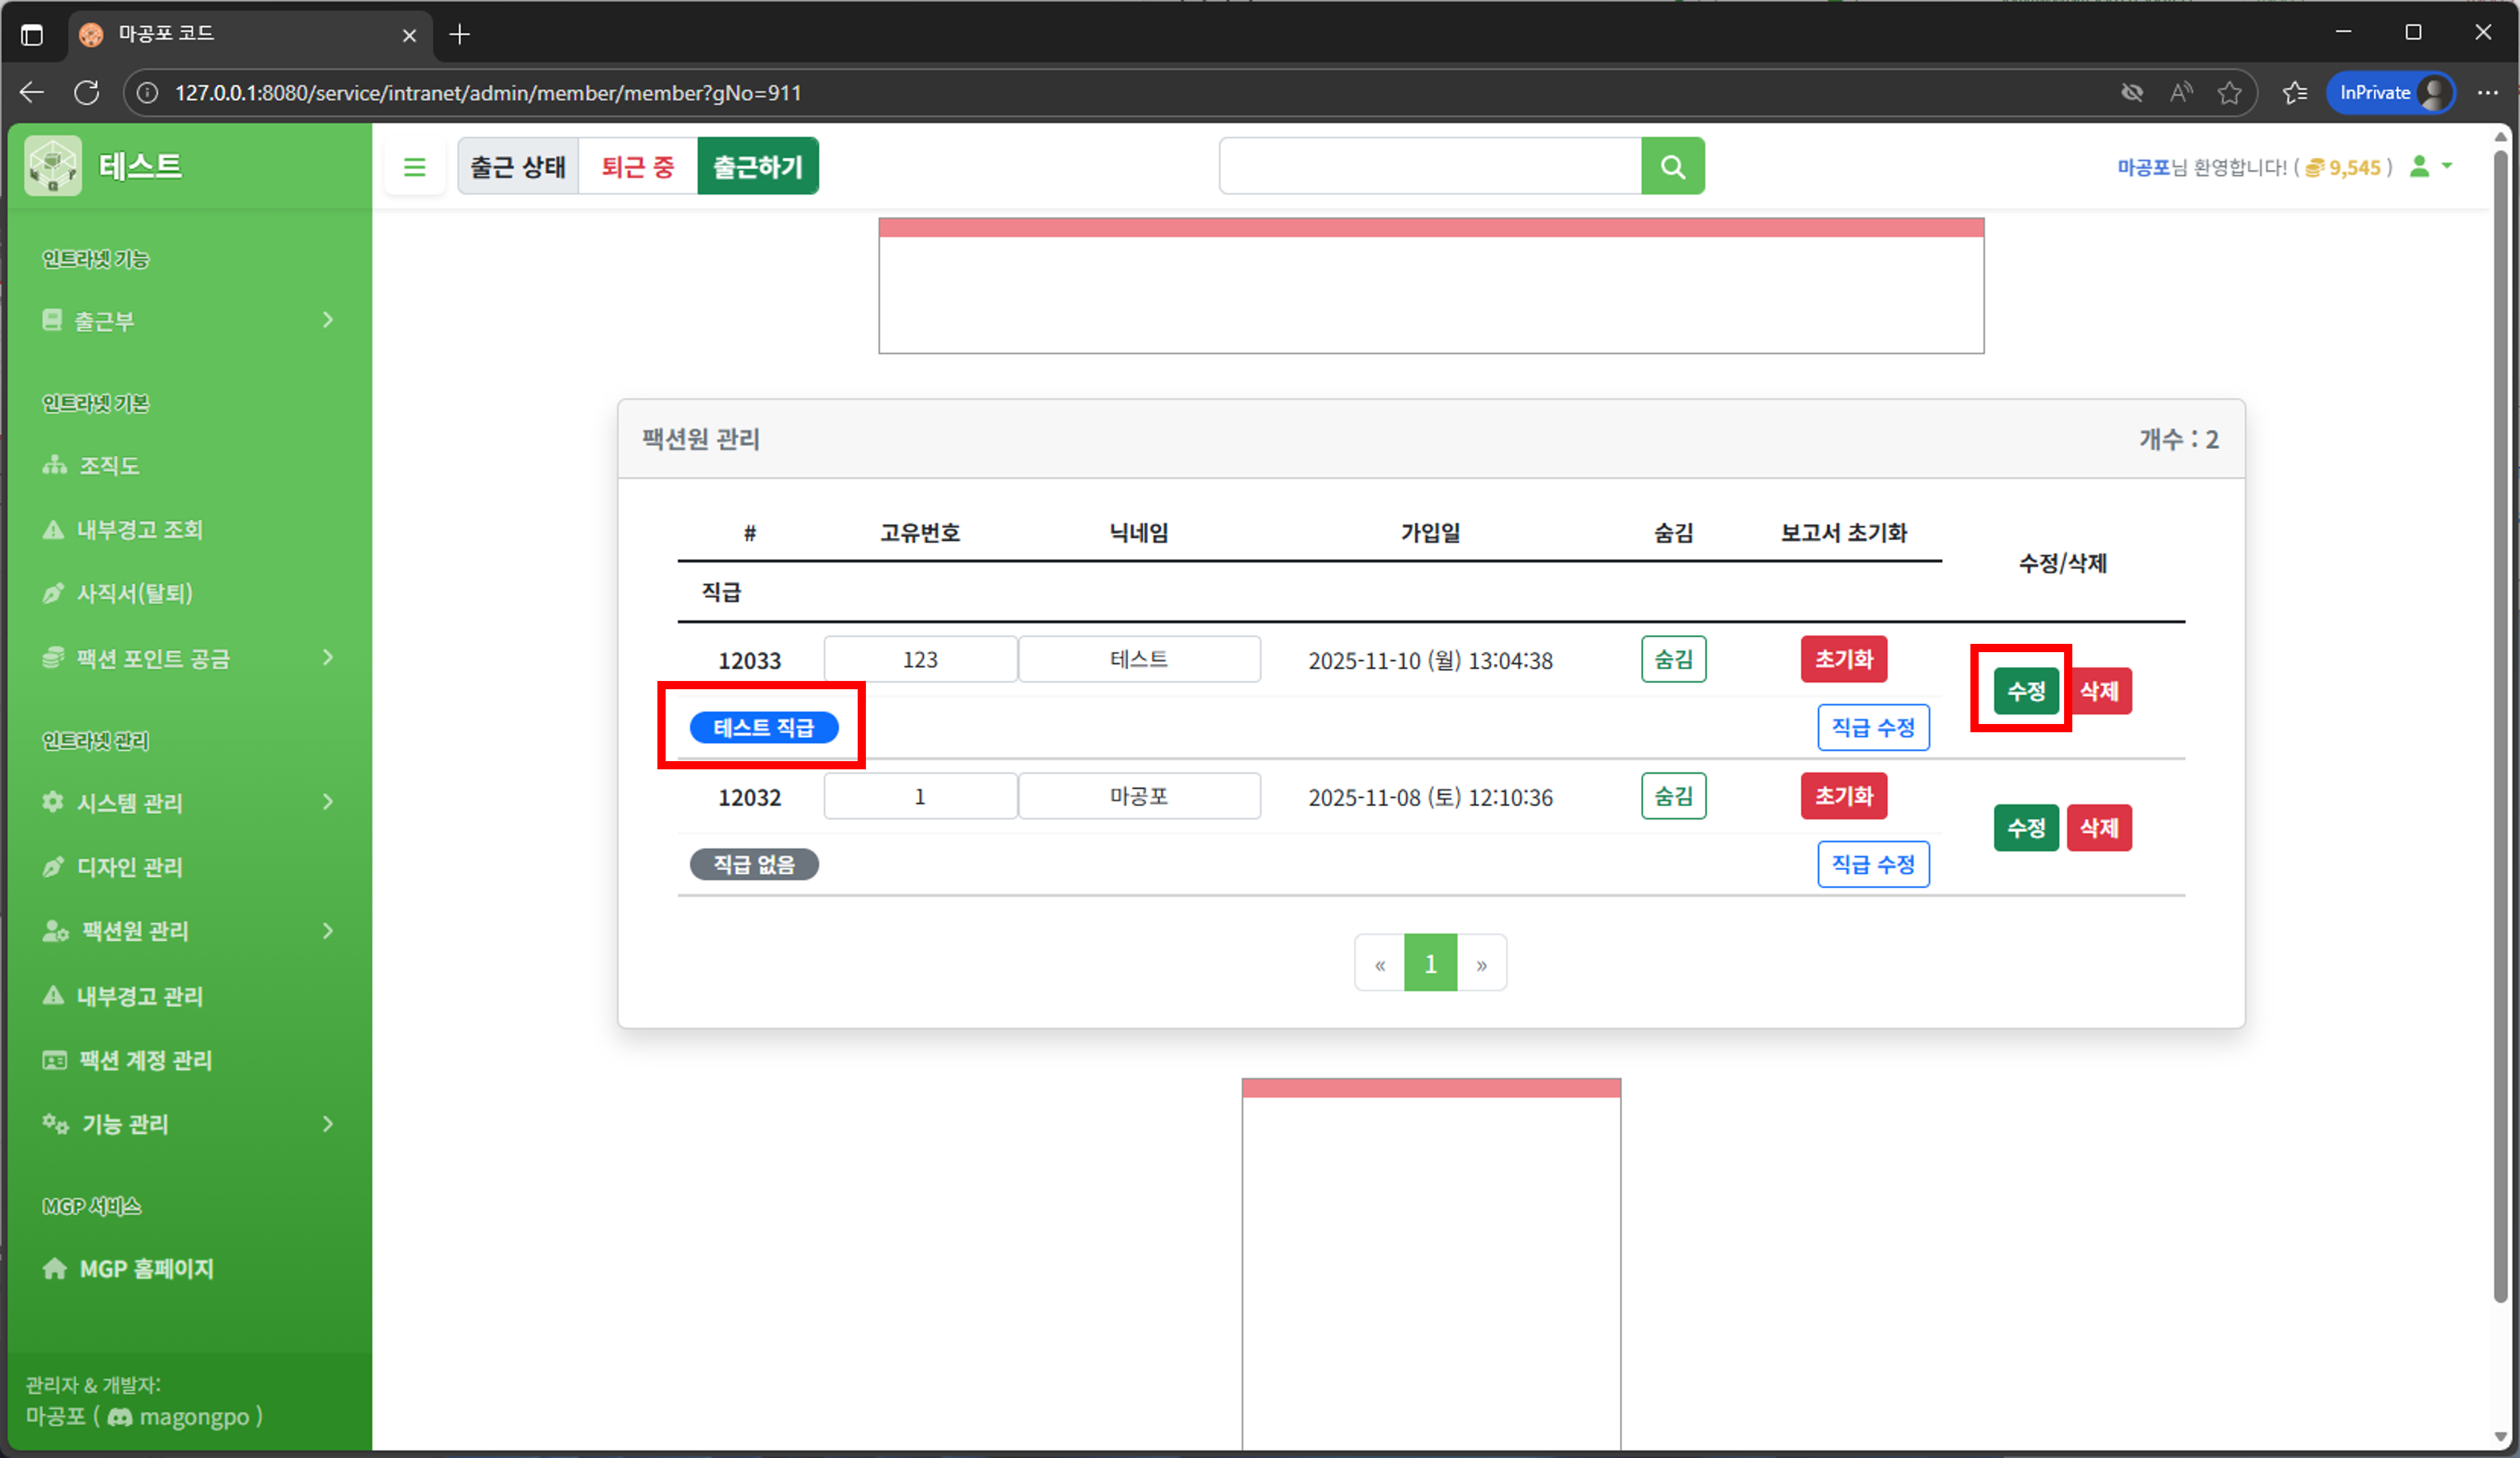This screenshot has height=1458, width=2520.
Task: Expand 팩션 포인트 공급 submenu
Action: [186, 658]
